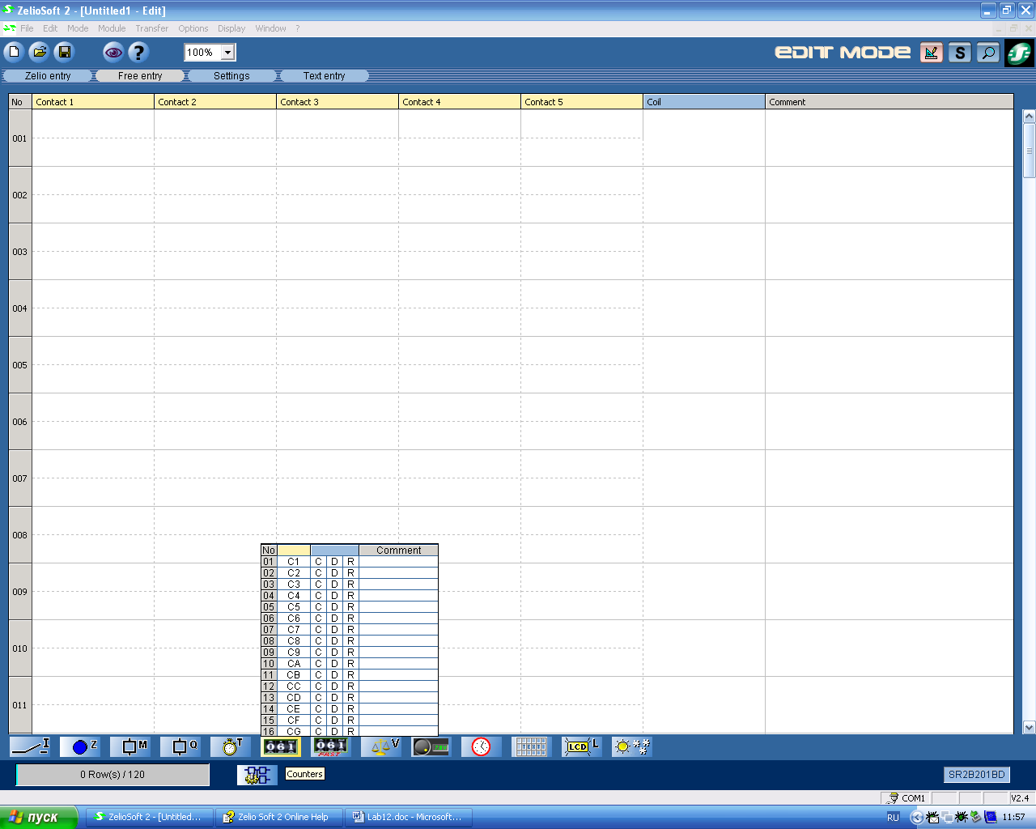
Task: Select the clocks icon
Action: tap(481, 746)
